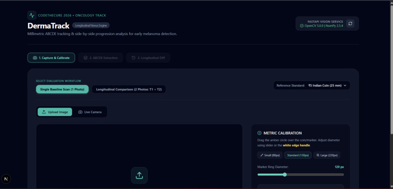Click the OpenCV 5.0.0 | NumPy 2.5.4 status text

click(x=324, y=26)
